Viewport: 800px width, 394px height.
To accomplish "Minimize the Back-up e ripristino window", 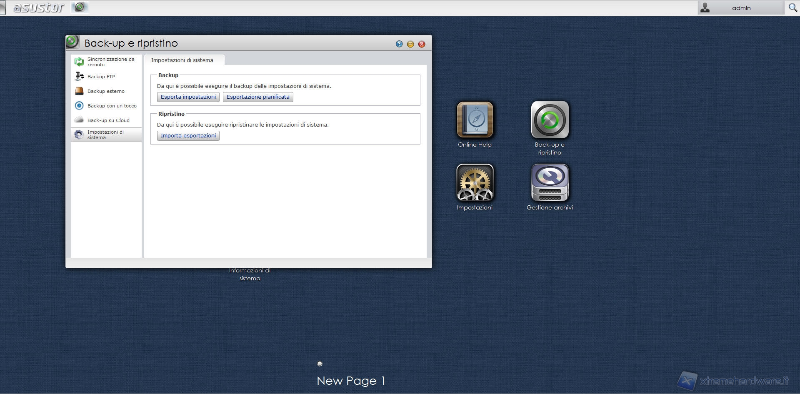I will (410, 44).
